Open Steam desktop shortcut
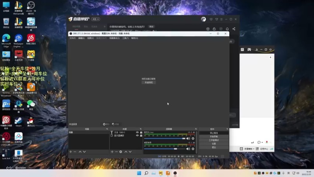The height and width of the screenshot is (177, 314). coord(18,122)
